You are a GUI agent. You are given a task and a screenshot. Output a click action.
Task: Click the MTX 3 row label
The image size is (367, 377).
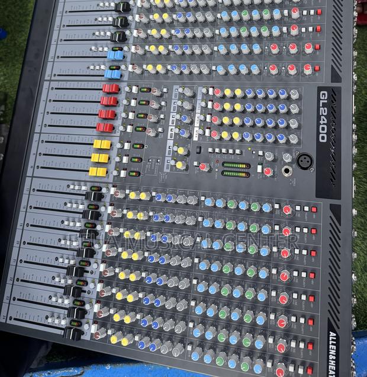pyautogui.click(x=197, y=120)
